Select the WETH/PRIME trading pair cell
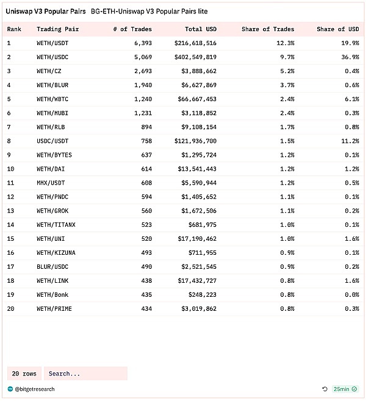Image resolution: width=366 pixels, height=401 pixels. click(54, 309)
